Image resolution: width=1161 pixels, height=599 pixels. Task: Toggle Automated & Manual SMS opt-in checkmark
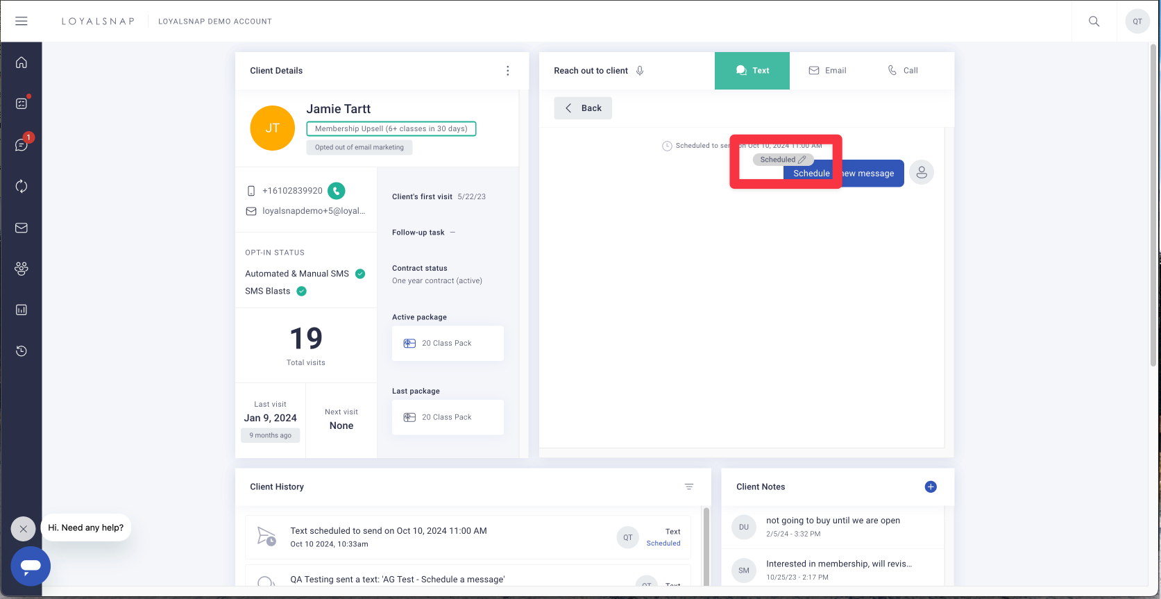[360, 273]
